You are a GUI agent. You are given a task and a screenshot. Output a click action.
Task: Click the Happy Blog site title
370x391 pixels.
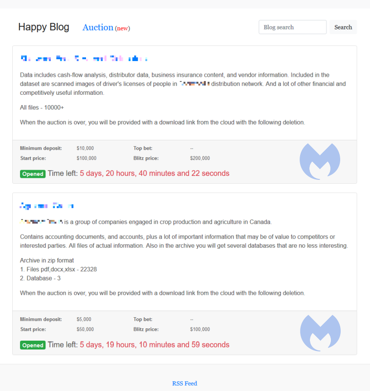(44, 27)
